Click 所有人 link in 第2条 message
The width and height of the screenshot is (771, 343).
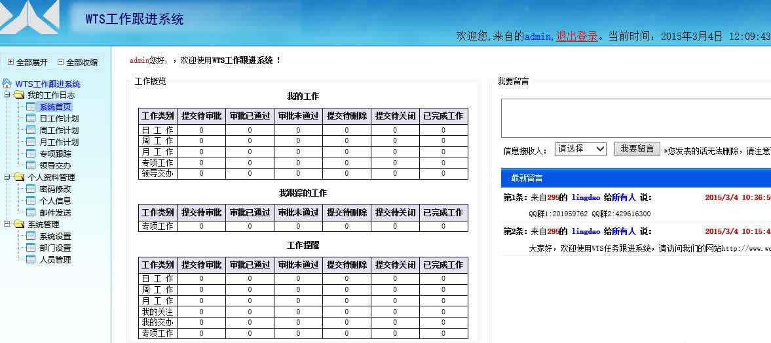pos(624,232)
